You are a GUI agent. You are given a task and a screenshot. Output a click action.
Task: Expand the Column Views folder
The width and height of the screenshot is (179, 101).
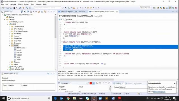tap(10, 27)
